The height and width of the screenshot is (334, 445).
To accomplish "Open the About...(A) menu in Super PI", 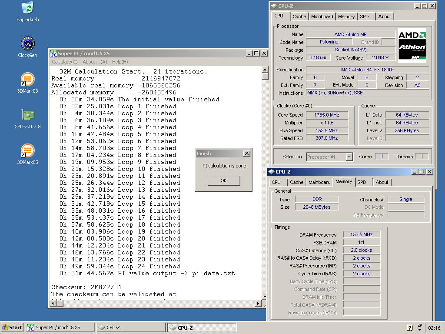I will 95,62.
